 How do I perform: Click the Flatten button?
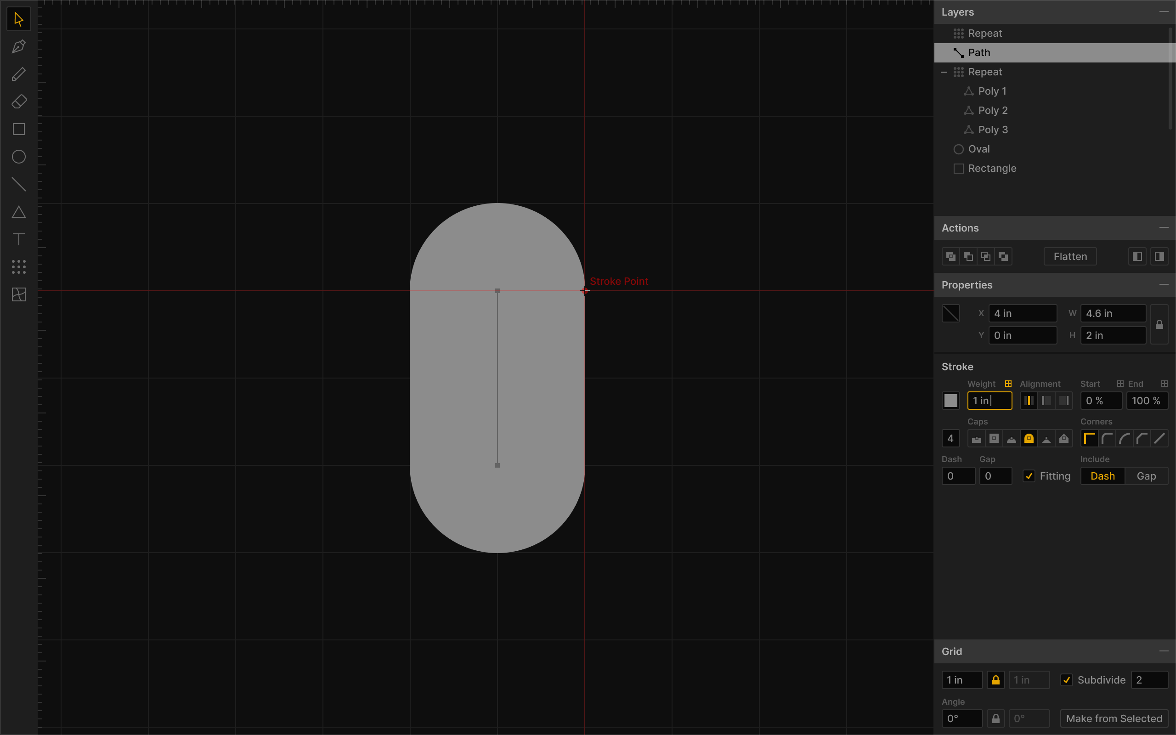pos(1070,257)
